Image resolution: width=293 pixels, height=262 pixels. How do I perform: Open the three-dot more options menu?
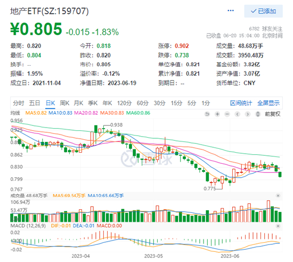pos(231,11)
